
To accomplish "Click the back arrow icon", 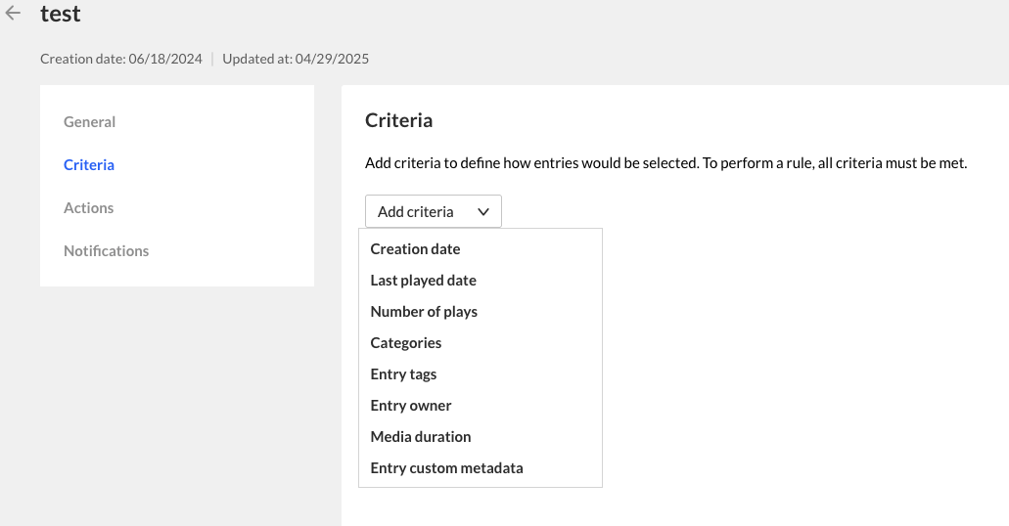I will point(14,14).
